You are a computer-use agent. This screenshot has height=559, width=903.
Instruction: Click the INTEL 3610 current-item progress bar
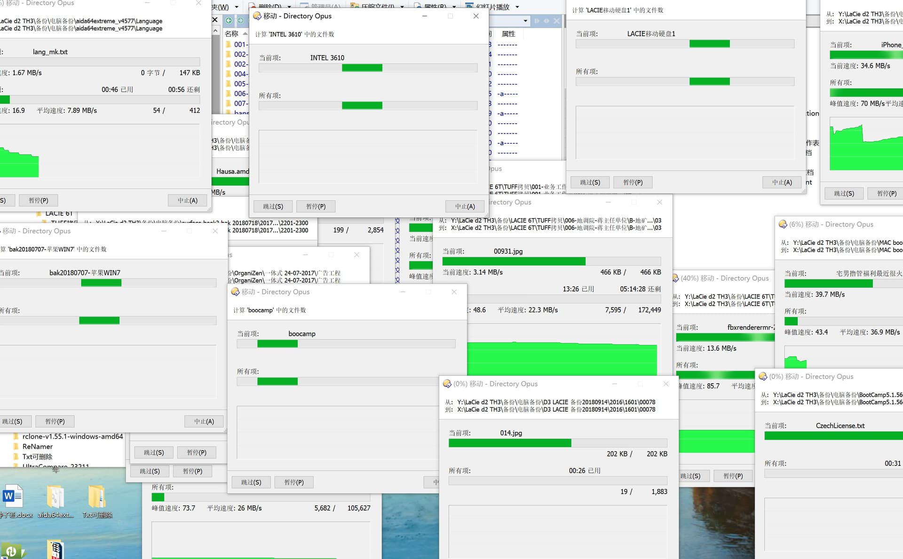368,68
